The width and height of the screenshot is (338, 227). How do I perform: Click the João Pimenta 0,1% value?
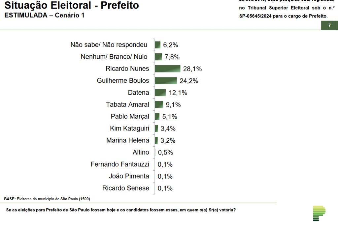(165, 176)
